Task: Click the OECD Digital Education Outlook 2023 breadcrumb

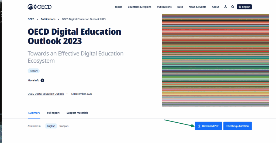Action: click(x=84, y=19)
